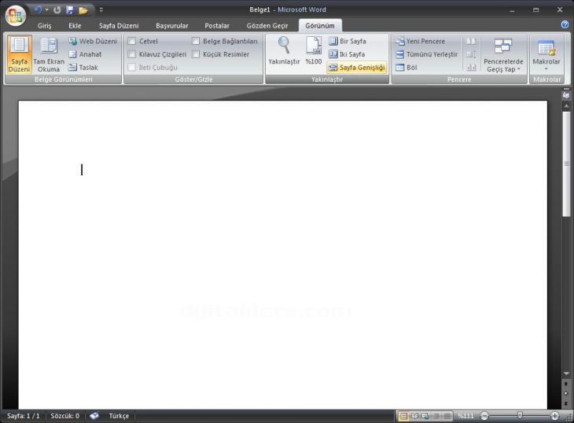Click Sayfa: 1 / 1 in status bar
Screen dimensions: 574x423
(x=23, y=416)
